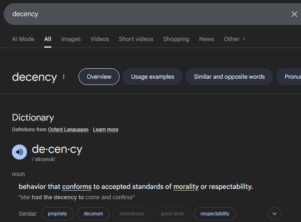The height and width of the screenshot is (222, 301).
Task: Open Similar and opposite words chip
Action: 229,77
